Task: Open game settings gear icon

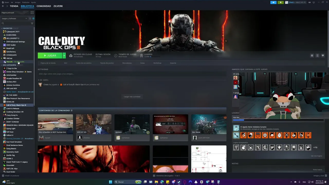Action: pos(312,55)
